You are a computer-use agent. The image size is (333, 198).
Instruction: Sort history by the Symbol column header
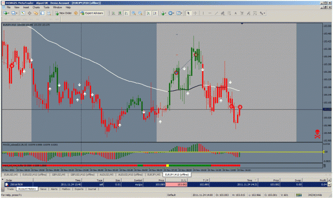(133, 180)
